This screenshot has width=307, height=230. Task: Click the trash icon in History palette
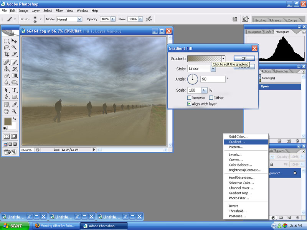coord(297,141)
